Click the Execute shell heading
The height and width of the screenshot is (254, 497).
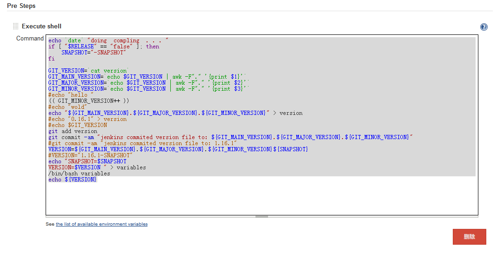click(x=41, y=27)
